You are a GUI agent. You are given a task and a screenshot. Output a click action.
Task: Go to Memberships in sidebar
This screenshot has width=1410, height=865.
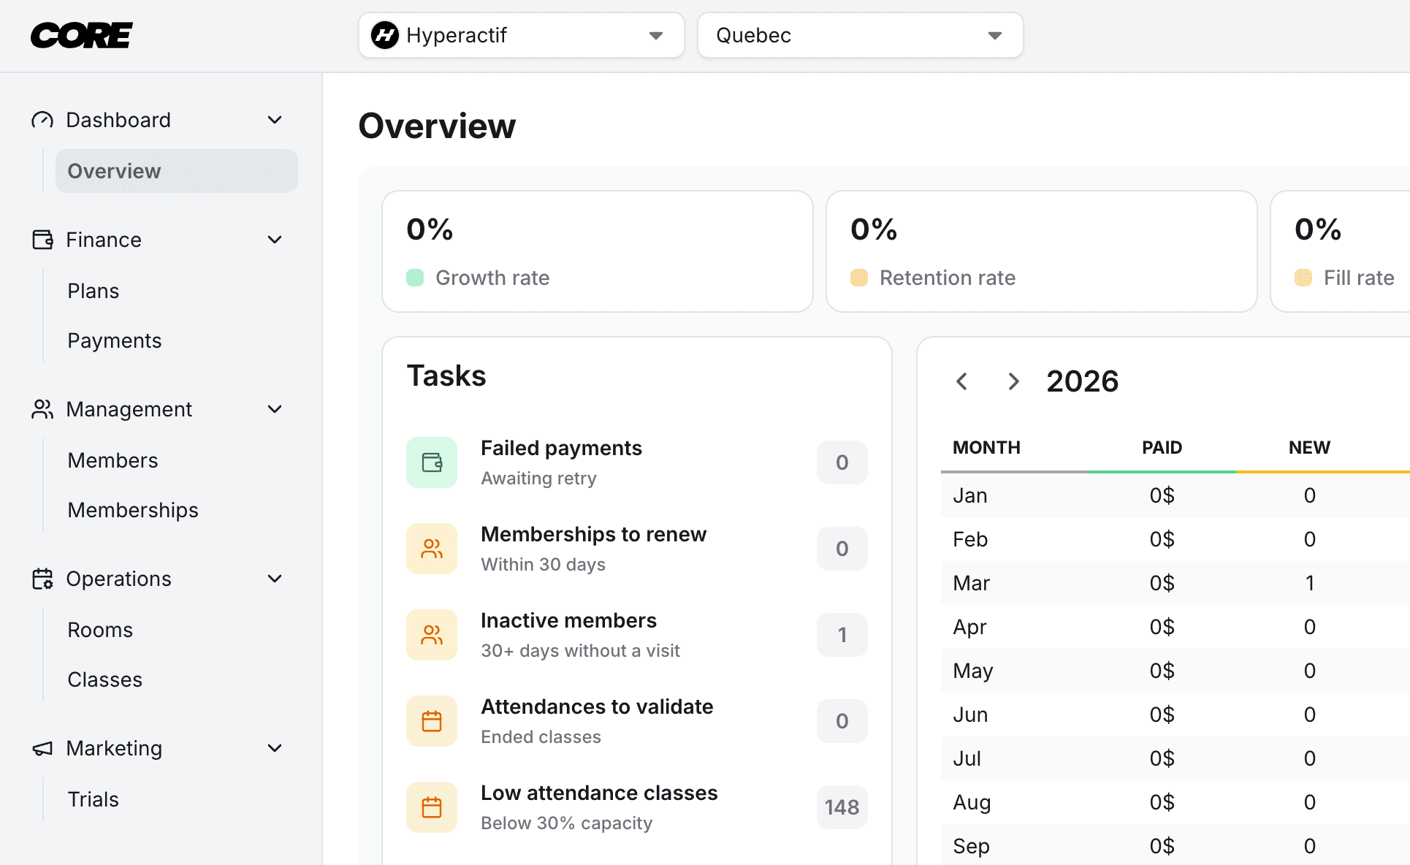[x=133, y=510]
